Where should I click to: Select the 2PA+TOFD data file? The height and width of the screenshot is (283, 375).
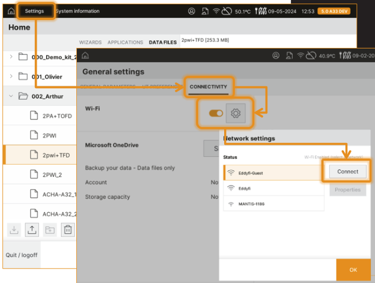pos(57,115)
